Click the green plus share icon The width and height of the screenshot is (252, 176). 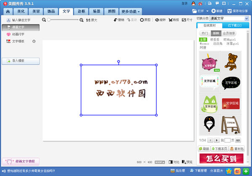[x=246, y=171]
